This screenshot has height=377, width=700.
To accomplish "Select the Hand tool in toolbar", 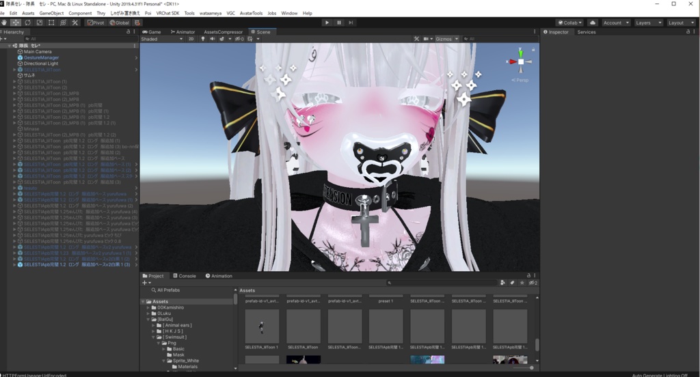I will click(x=4, y=23).
